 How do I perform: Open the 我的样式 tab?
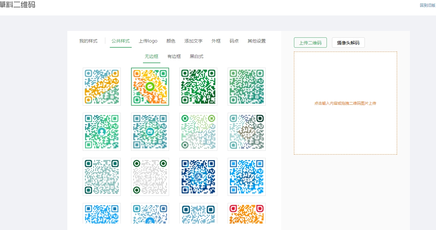point(88,41)
